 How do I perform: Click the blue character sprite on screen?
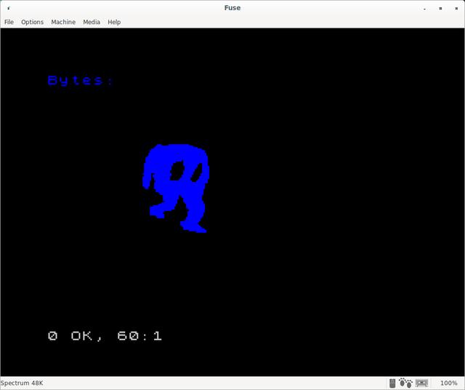176,188
